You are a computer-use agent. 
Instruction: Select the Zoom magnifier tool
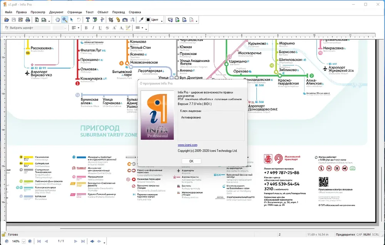65,20
